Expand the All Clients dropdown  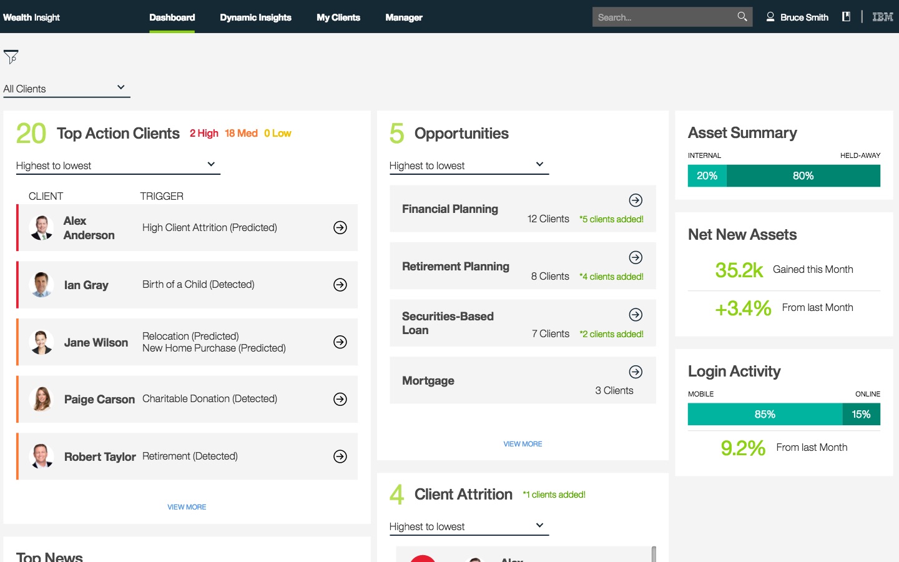tap(66, 89)
